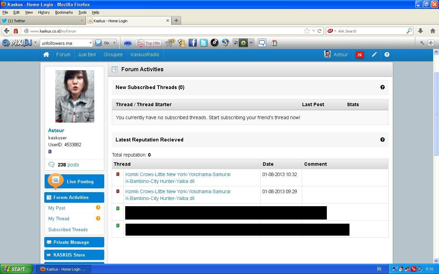The height and width of the screenshot is (274, 439).
Task: Click the downloads arrow icon
Action: click(420, 31)
